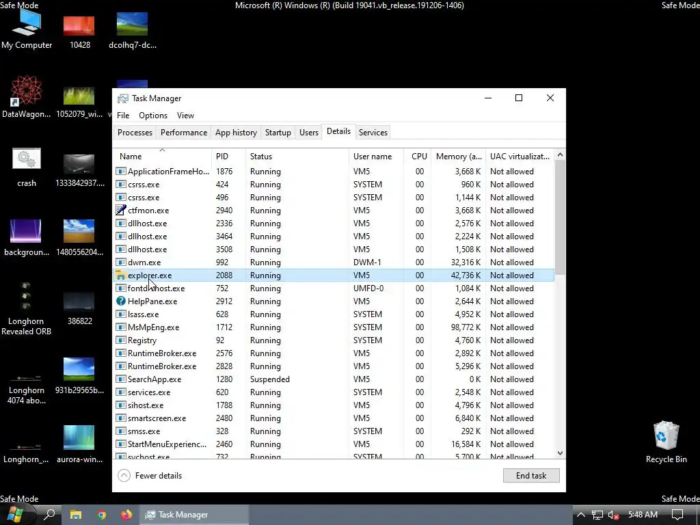Click the Task Manager taskbar button
700x525 pixels.
[195, 515]
